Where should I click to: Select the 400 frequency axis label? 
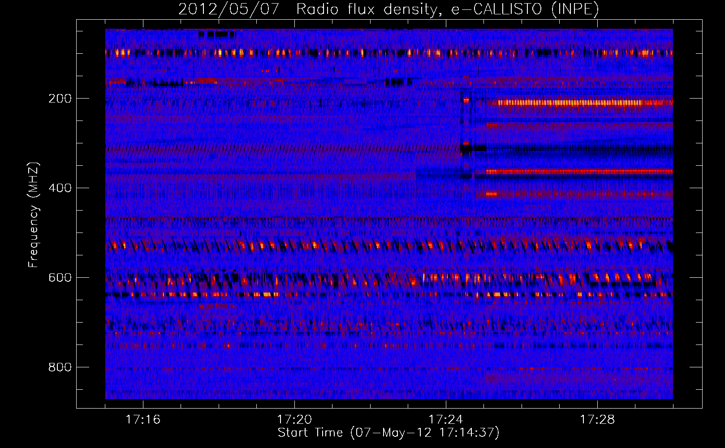click(x=60, y=188)
